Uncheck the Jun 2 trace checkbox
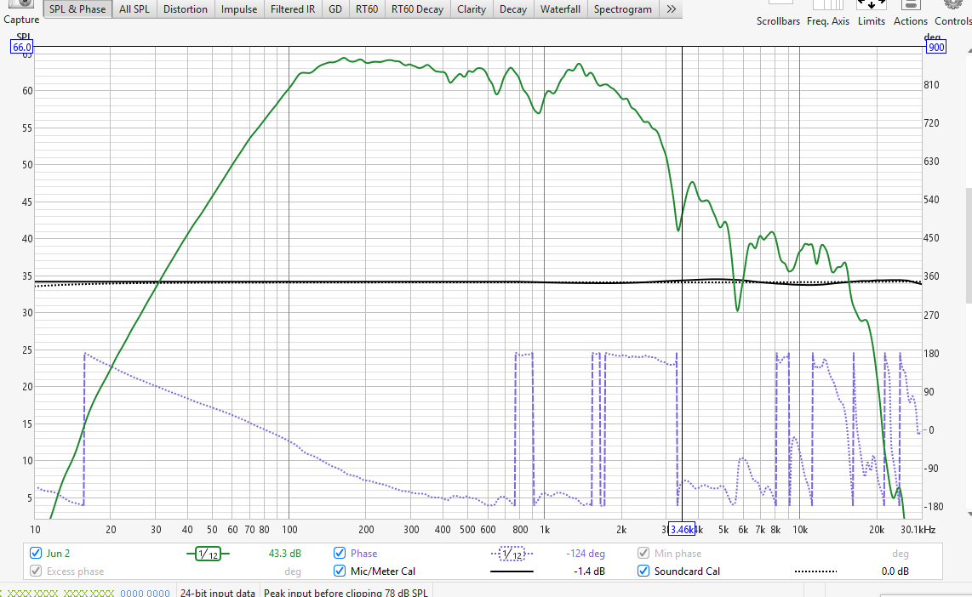The image size is (972, 597). coord(36,553)
